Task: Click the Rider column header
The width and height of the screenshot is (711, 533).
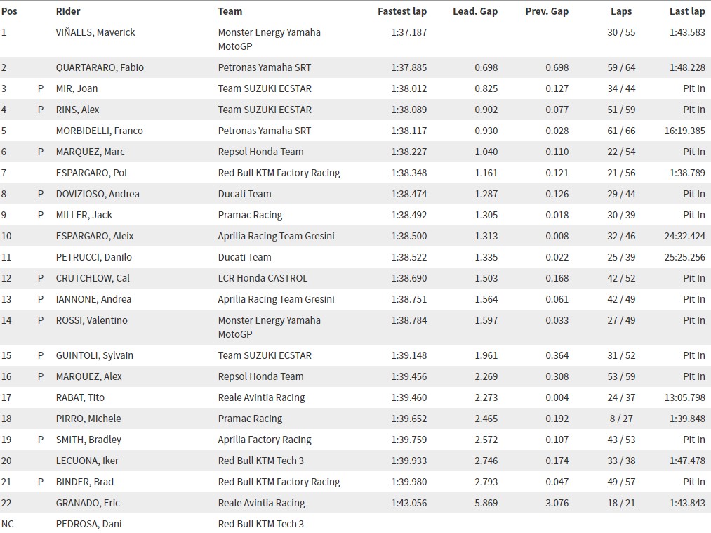Action: (68, 11)
